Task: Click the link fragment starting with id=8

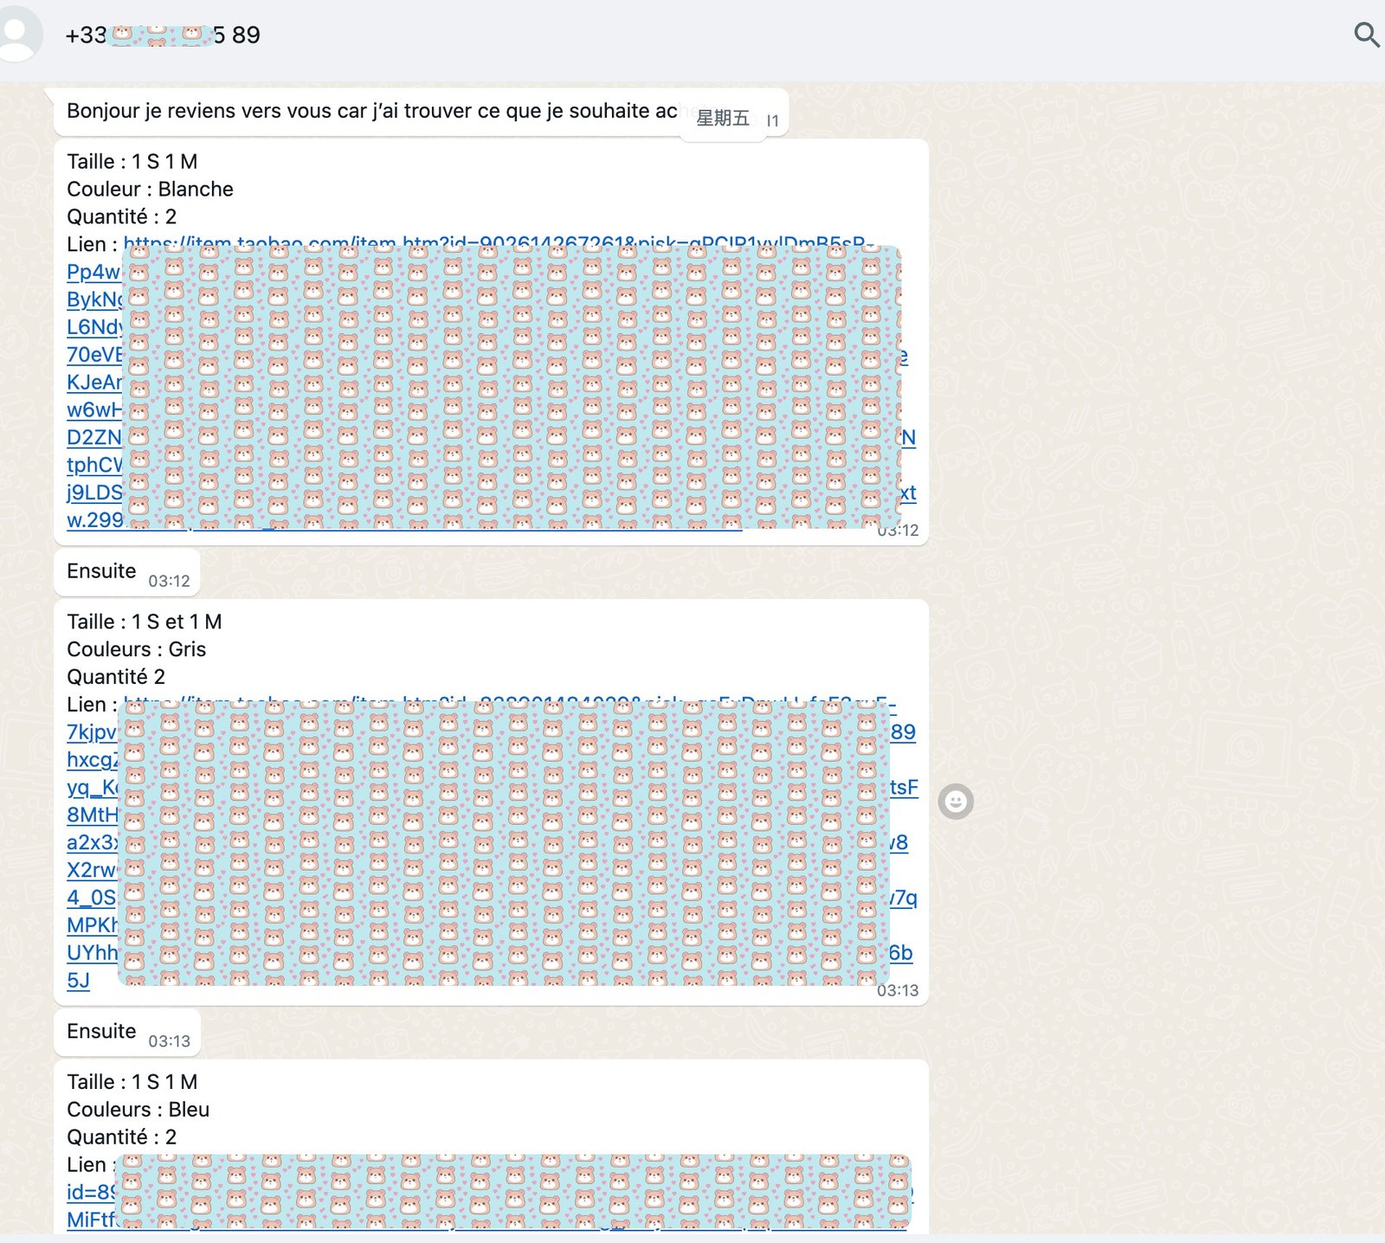Action: 89,1192
